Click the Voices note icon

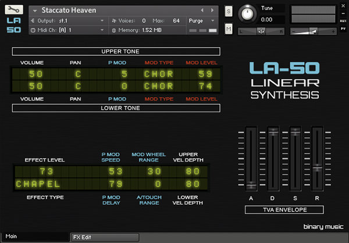coord(114,21)
